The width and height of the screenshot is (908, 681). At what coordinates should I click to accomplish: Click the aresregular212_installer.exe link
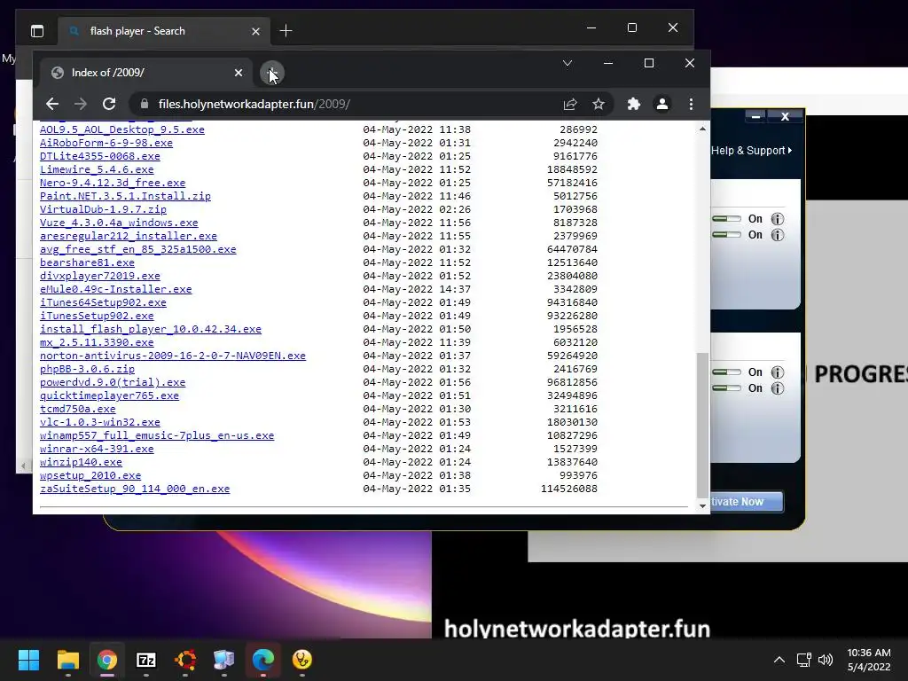tap(129, 236)
